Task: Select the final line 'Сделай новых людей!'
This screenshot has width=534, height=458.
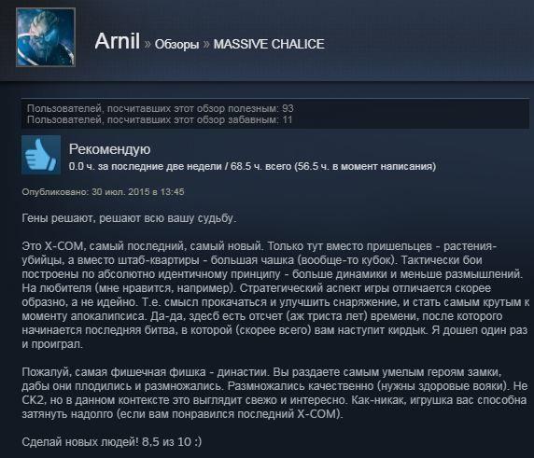Action: pos(112,442)
